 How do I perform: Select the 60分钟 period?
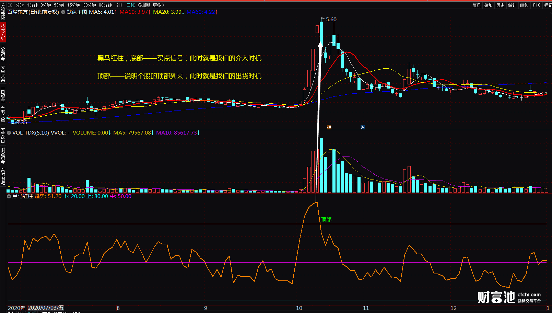[x=105, y=5]
